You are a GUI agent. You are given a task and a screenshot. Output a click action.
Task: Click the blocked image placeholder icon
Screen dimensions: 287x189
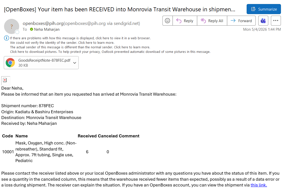[5, 80]
